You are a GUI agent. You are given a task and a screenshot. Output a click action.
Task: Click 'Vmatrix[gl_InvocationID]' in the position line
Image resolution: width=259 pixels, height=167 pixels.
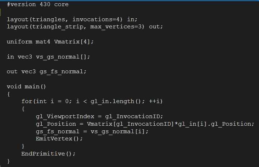[x=130, y=124]
